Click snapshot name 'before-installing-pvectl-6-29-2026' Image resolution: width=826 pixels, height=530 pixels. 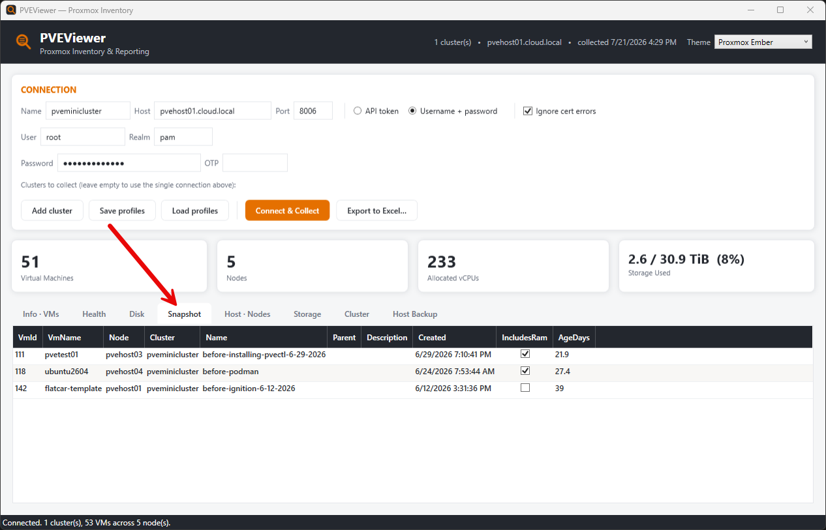(264, 355)
